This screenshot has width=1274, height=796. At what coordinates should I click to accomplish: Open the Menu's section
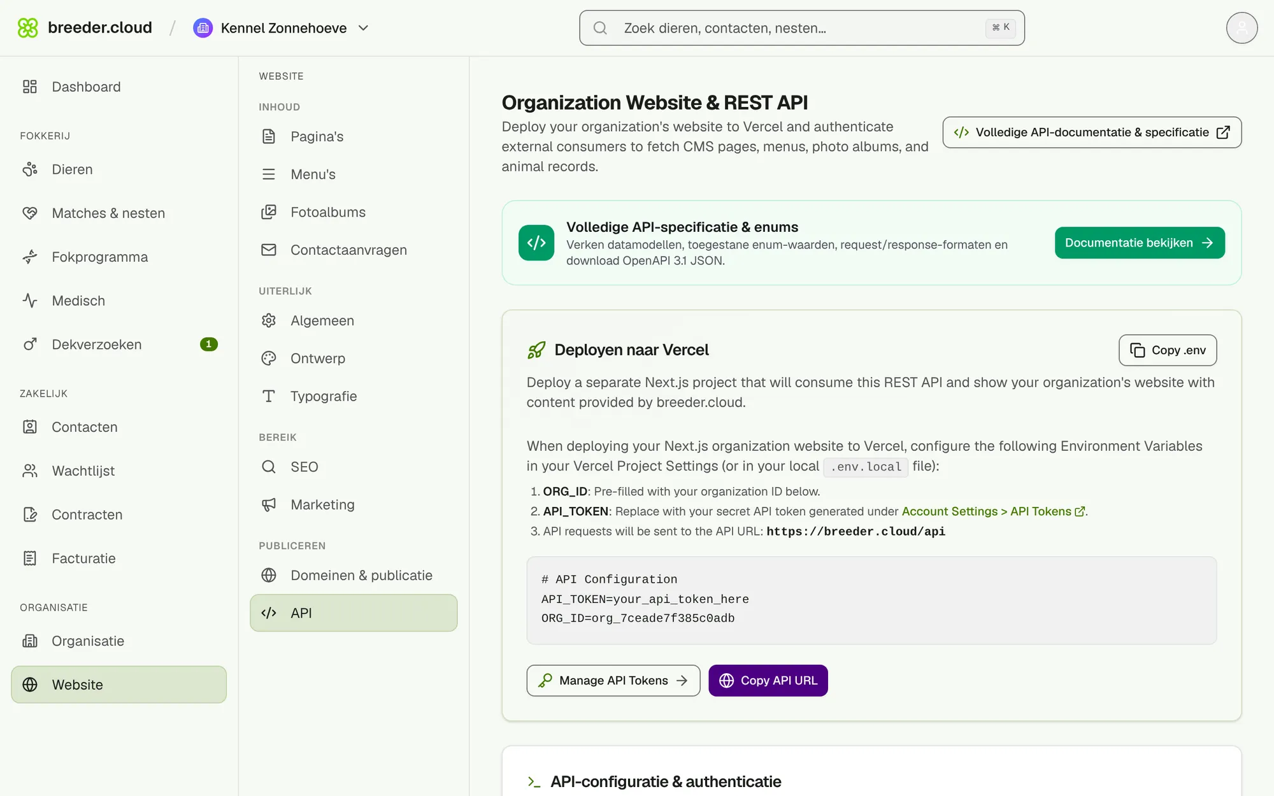pyautogui.click(x=354, y=174)
